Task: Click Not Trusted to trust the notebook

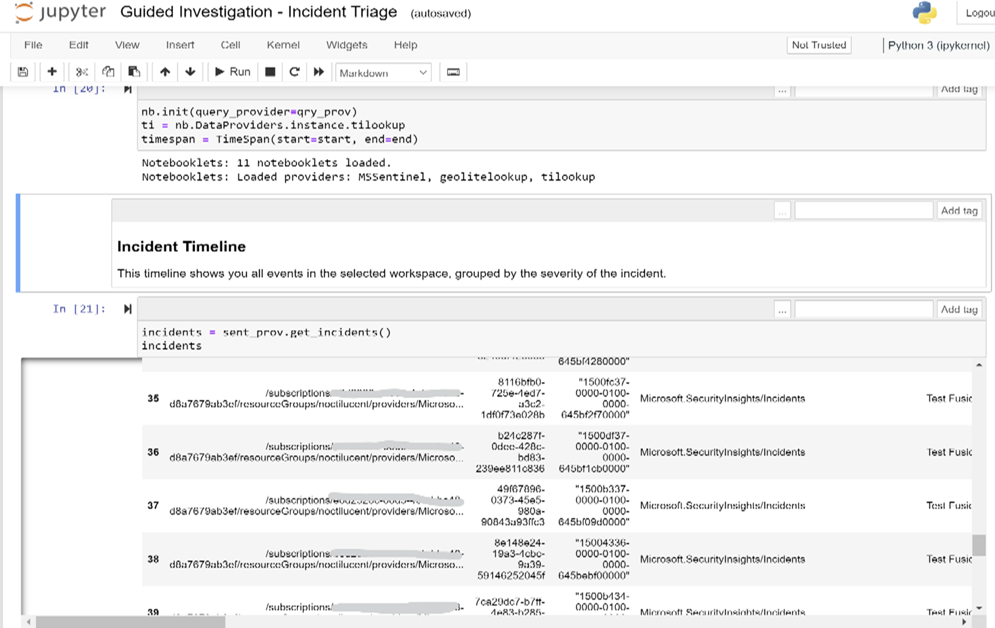Action: (819, 45)
